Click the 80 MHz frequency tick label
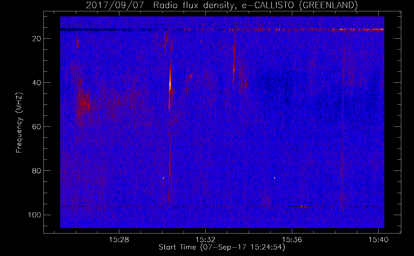 click(37, 171)
